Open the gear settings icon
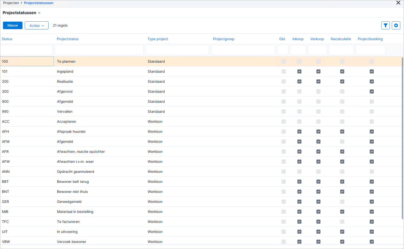Viewport: 404px width, 249px height. [x=396, y=25]
